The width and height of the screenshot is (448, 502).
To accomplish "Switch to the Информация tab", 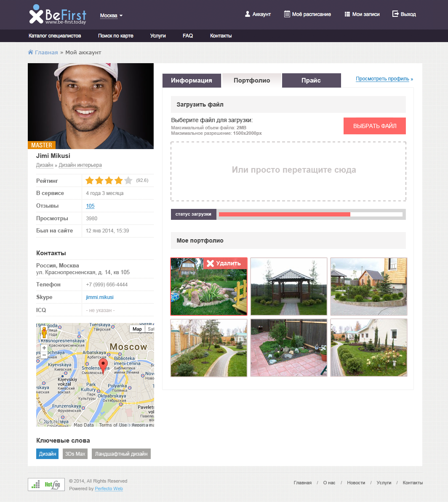I will (x=191, y=80).
